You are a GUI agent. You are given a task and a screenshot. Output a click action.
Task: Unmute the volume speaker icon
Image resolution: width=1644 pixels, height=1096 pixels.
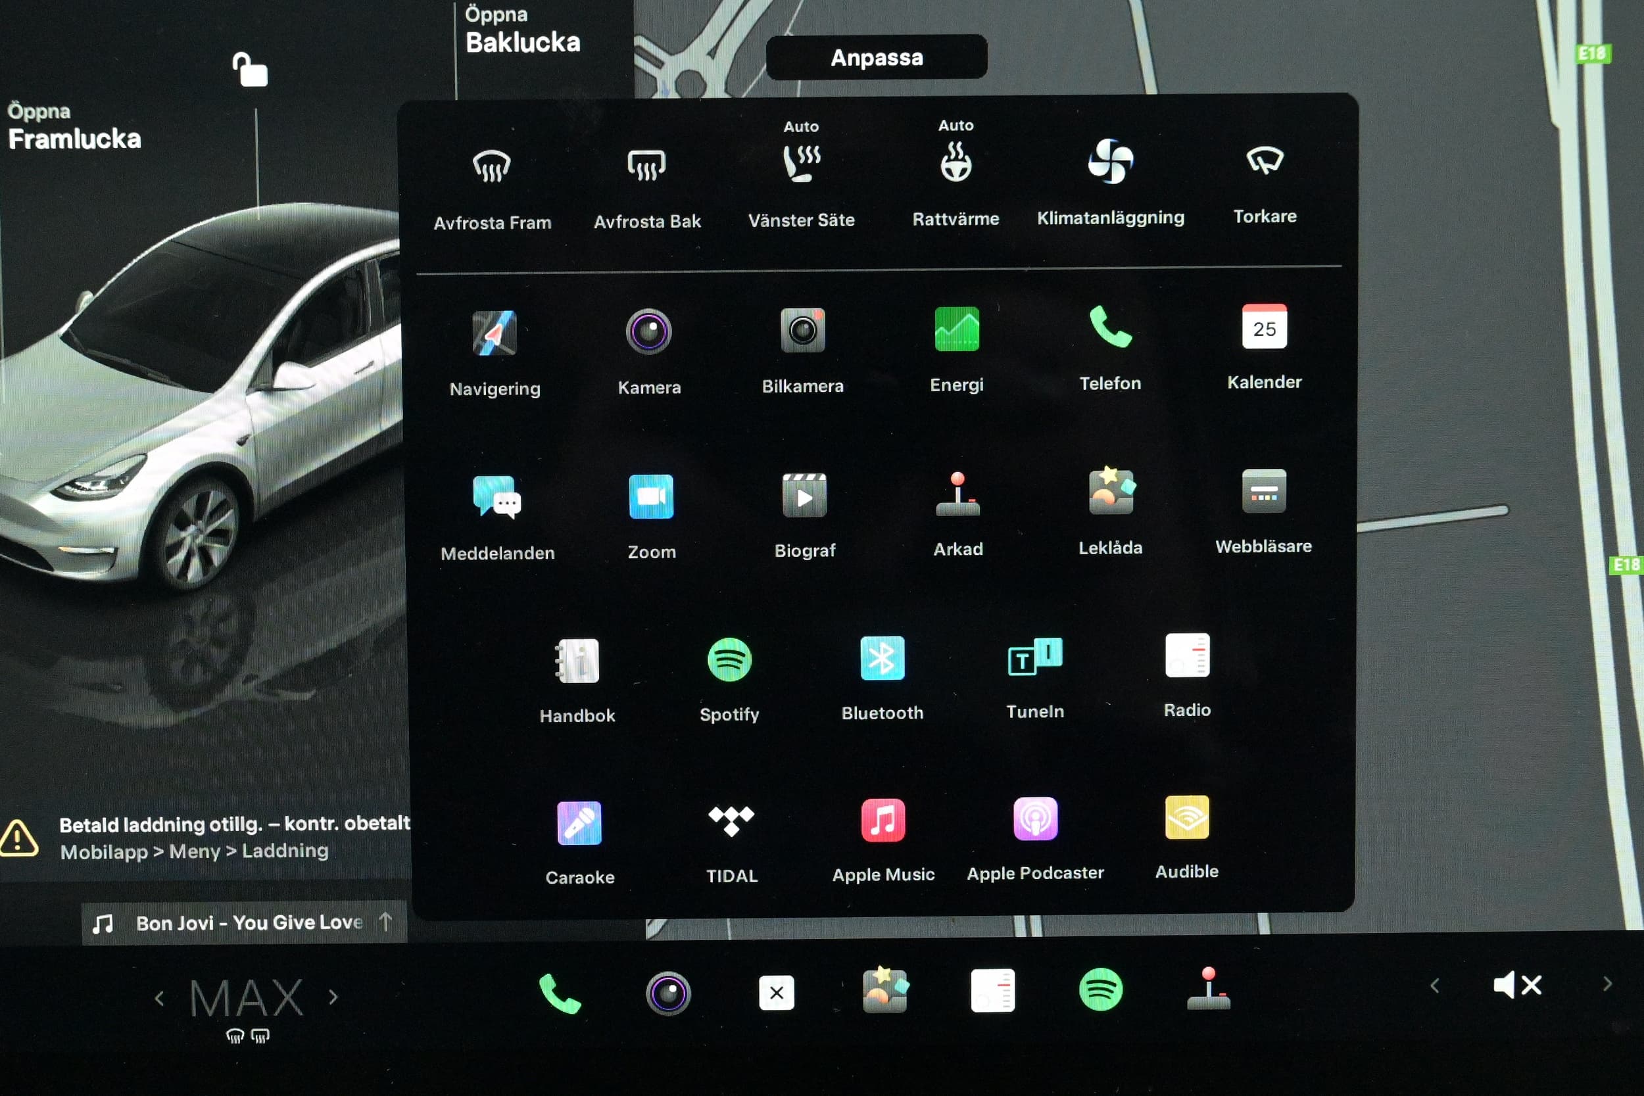click(x=1517, y=986)
